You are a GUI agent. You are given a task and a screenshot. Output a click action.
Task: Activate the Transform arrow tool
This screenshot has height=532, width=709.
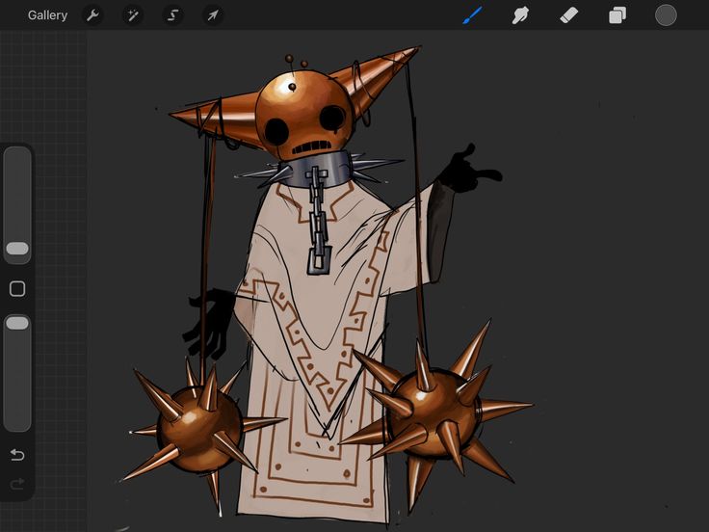(213, 15)
